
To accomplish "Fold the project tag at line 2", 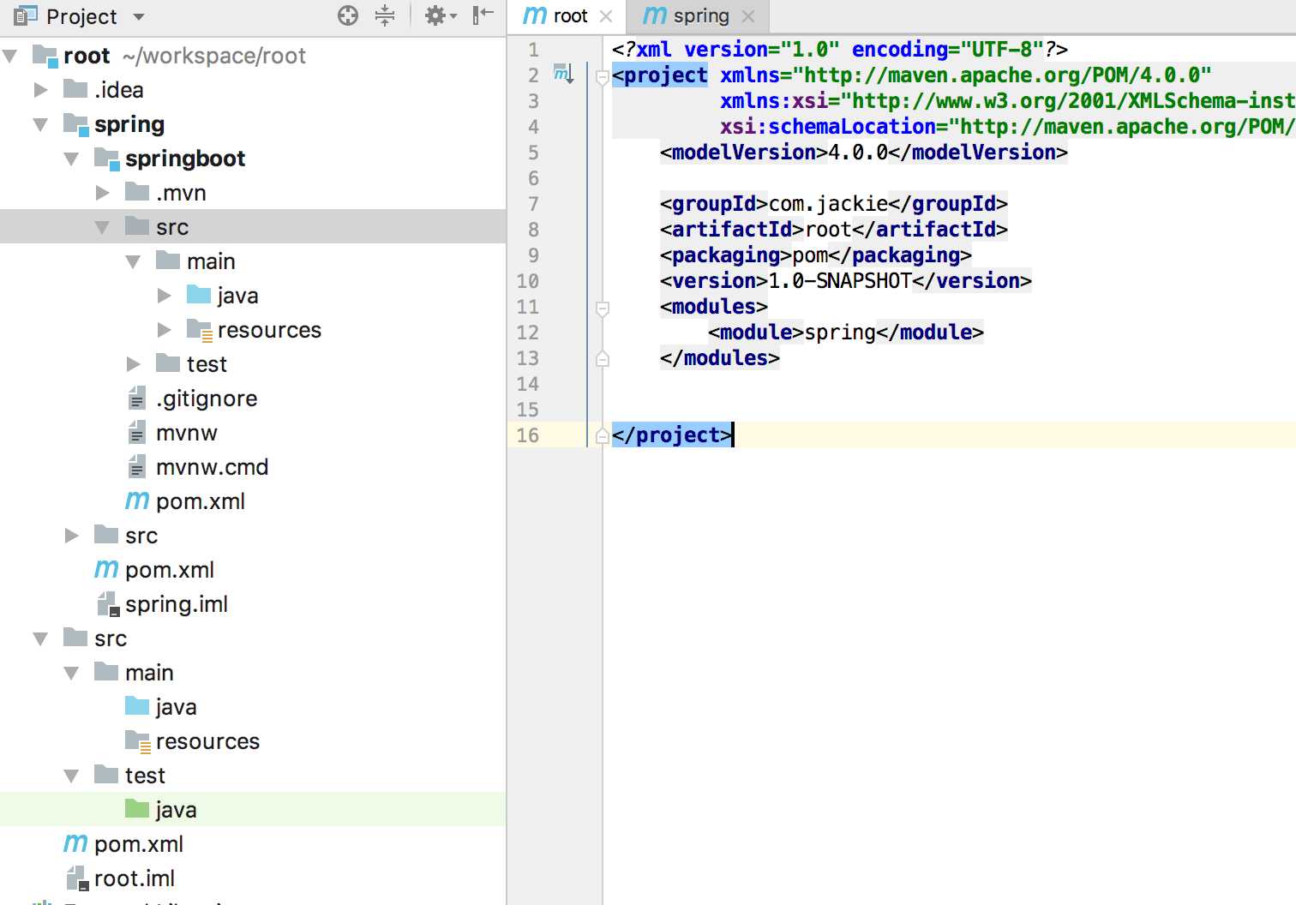I will (x=602, y=76).
